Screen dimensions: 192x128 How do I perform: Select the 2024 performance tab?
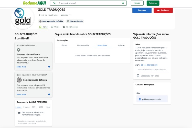coord(34,107)
